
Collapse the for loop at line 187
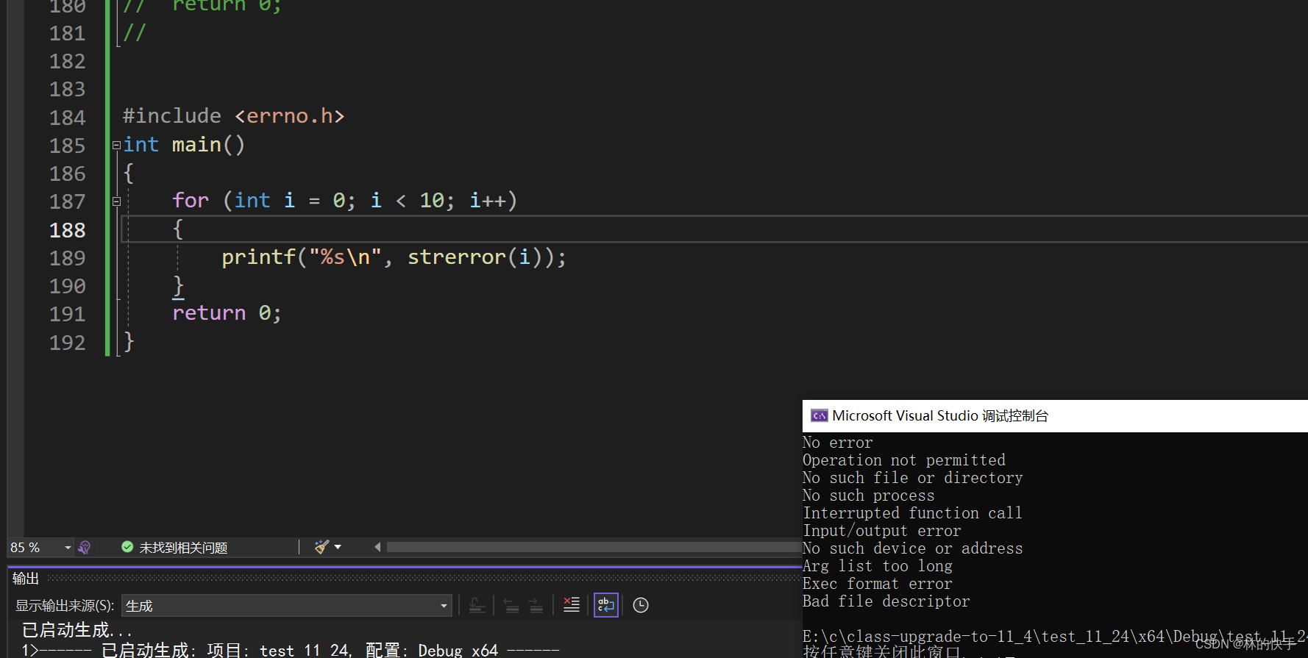tap(116, 201)
